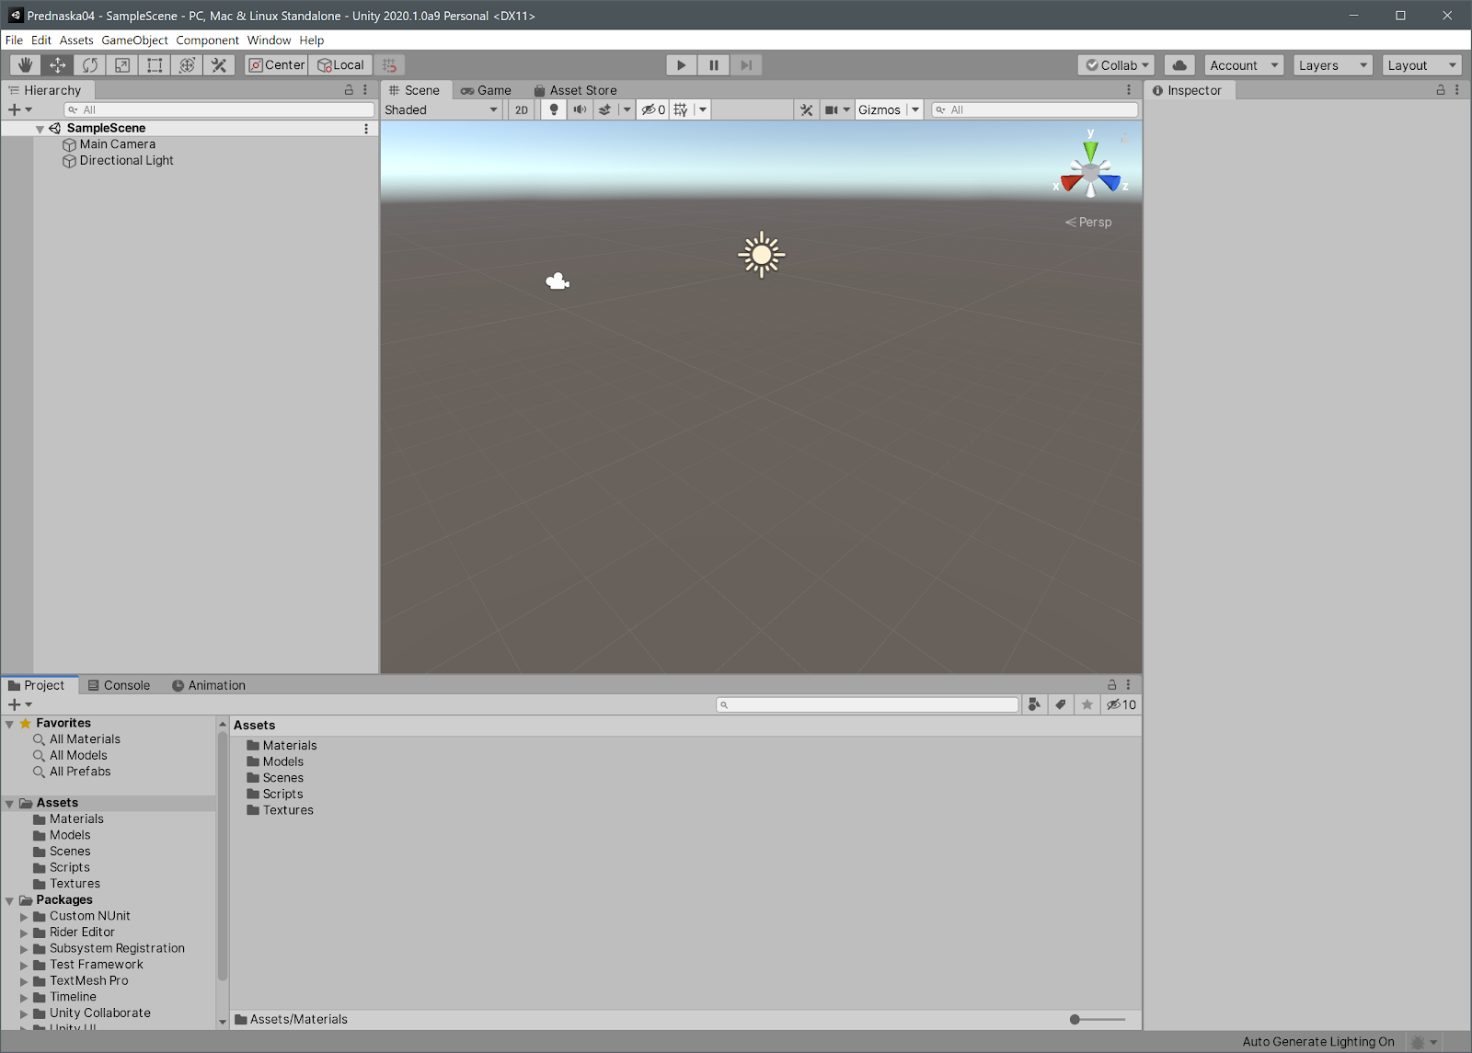Image resolution: width=1472 pixels, height=1053 pixels.
Task: Toggle hidden objects visibility counter in Scene
Action: (x=652, y=109)
